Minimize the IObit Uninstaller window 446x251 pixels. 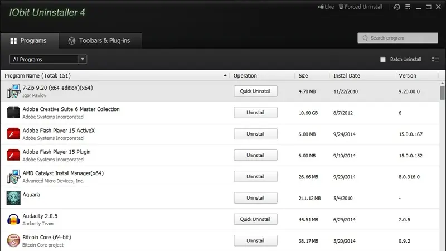tap(419, 7)
